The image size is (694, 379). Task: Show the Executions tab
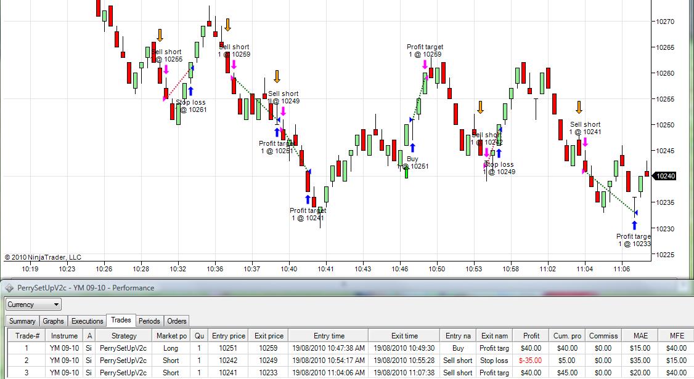pyautogui.click(x=87, y=321)
